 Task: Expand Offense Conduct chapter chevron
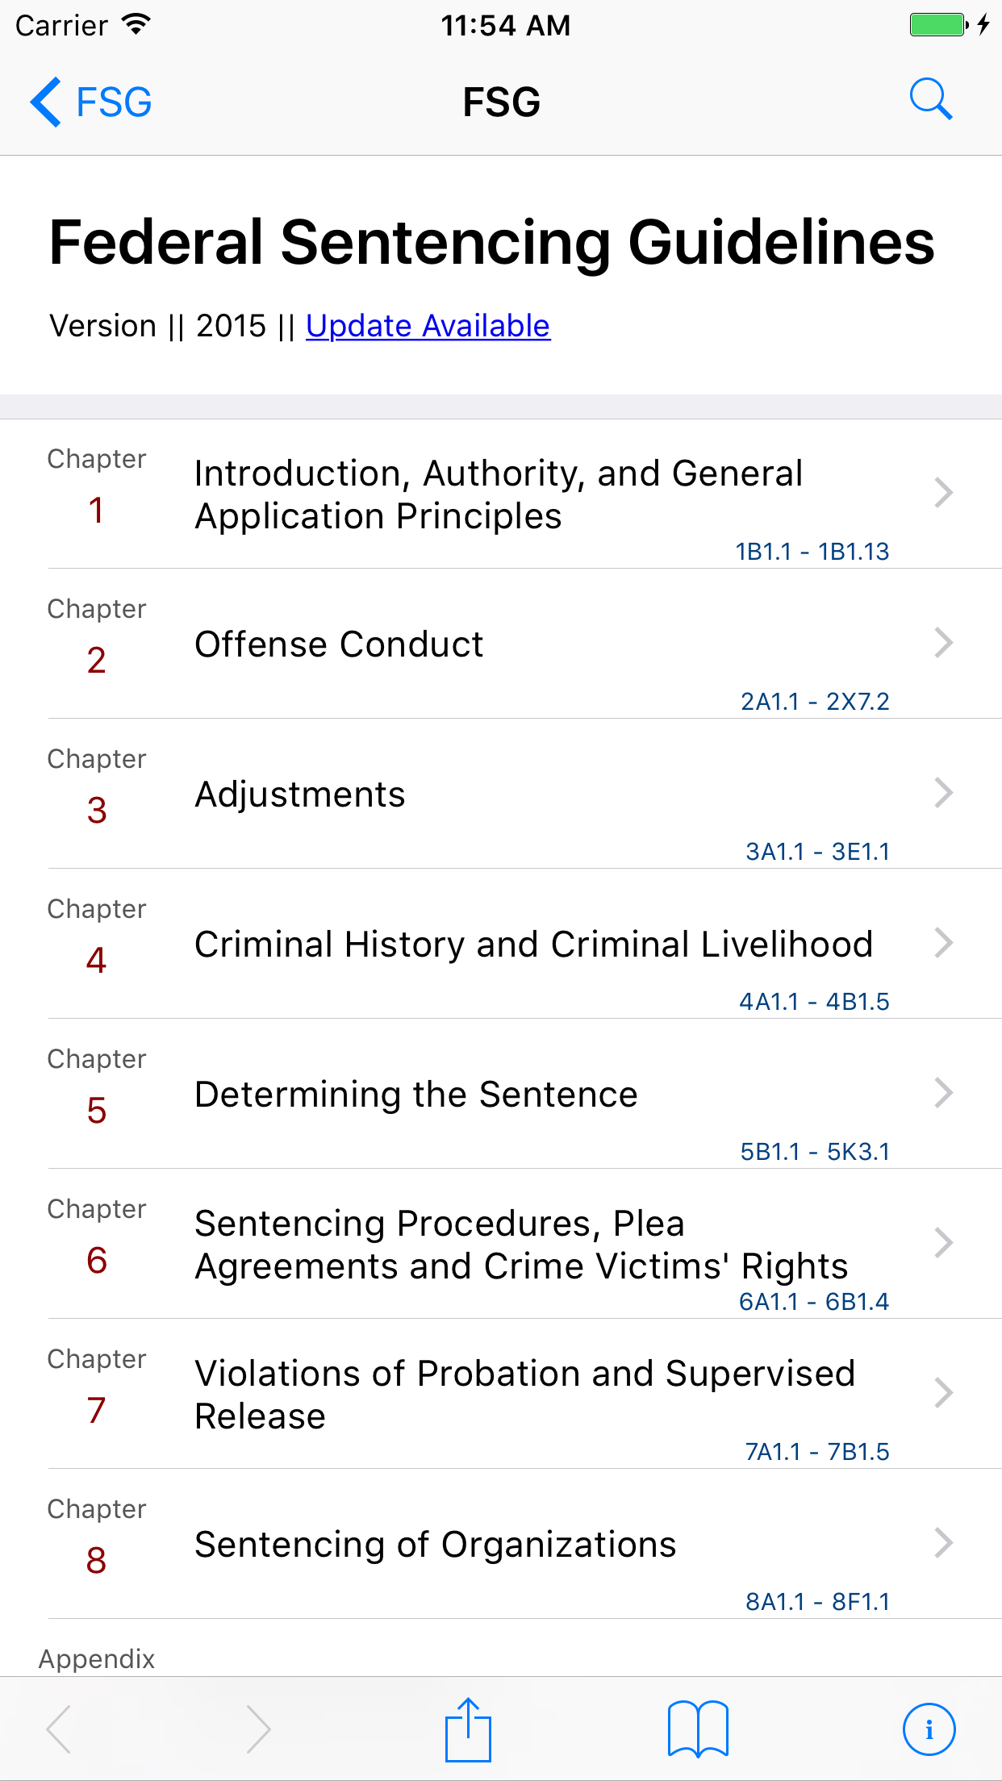(944, 642)
